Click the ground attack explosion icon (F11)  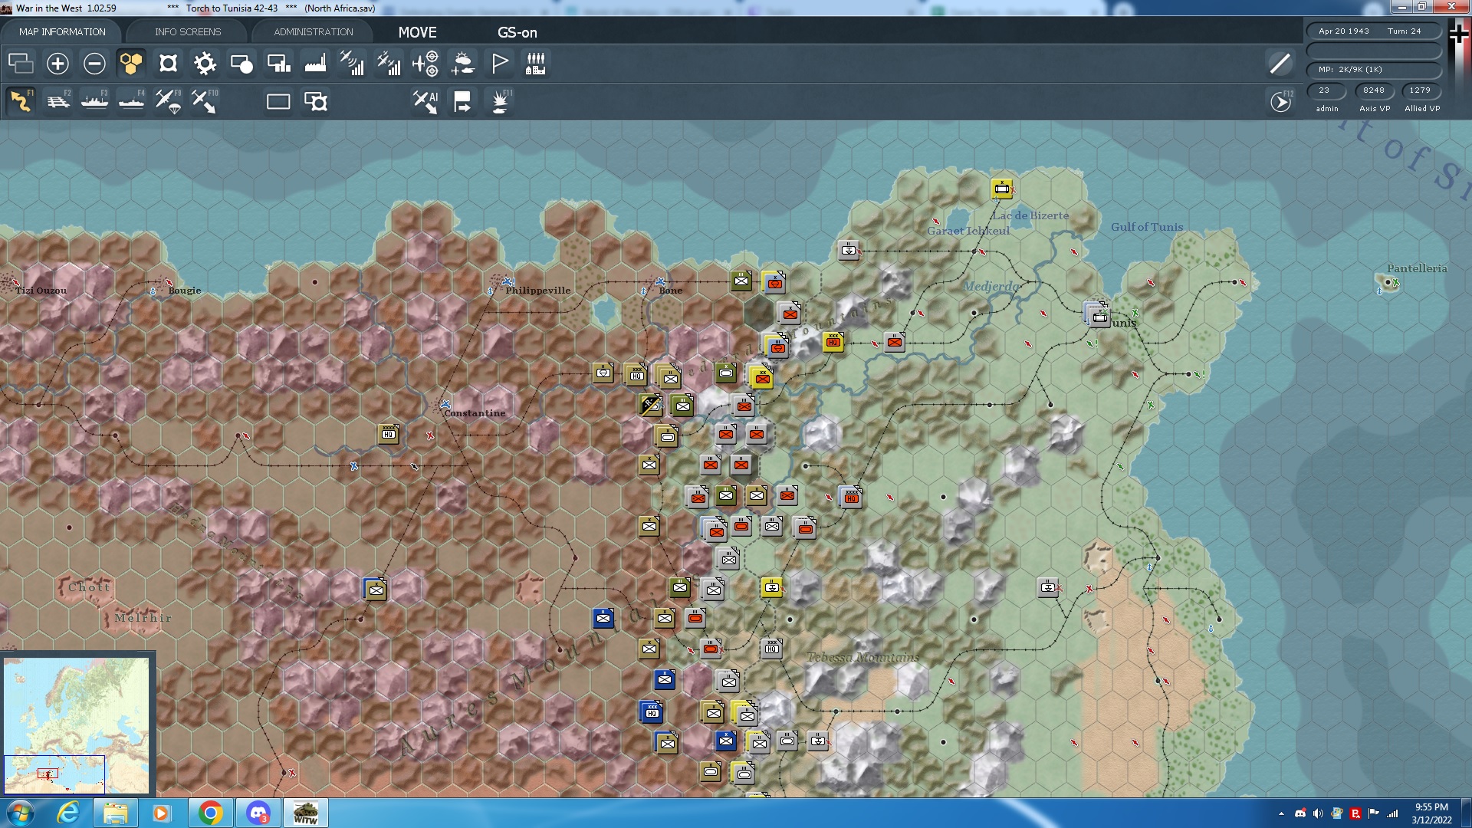[x=501, y=101]
